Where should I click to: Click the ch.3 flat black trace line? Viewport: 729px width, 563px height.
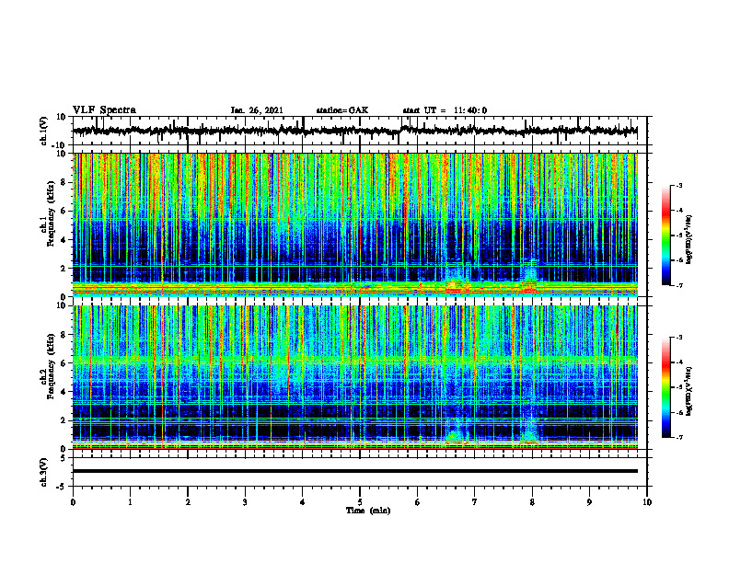pos(354,471)
